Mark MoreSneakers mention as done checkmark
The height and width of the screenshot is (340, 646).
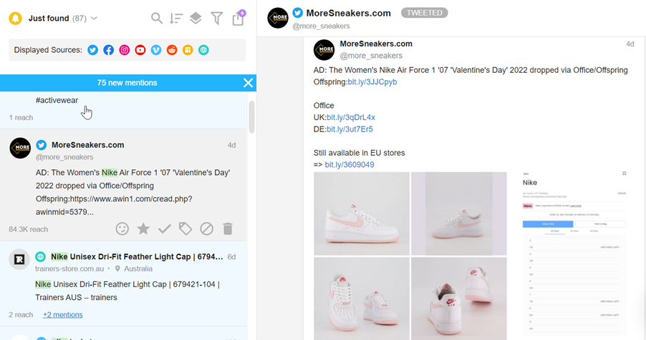click(165, 229)
